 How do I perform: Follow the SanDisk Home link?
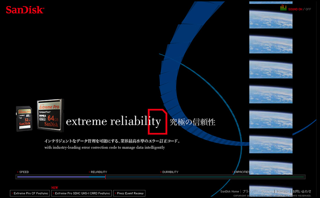click(x=229, y=191)
